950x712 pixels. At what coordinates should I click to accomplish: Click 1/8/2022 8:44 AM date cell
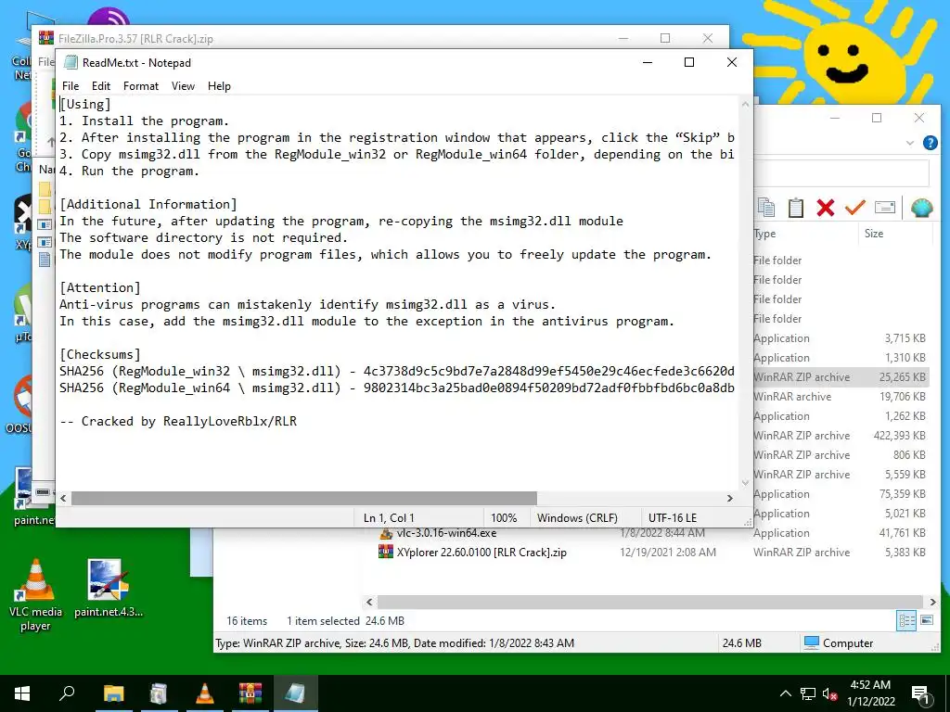point(662,533)
